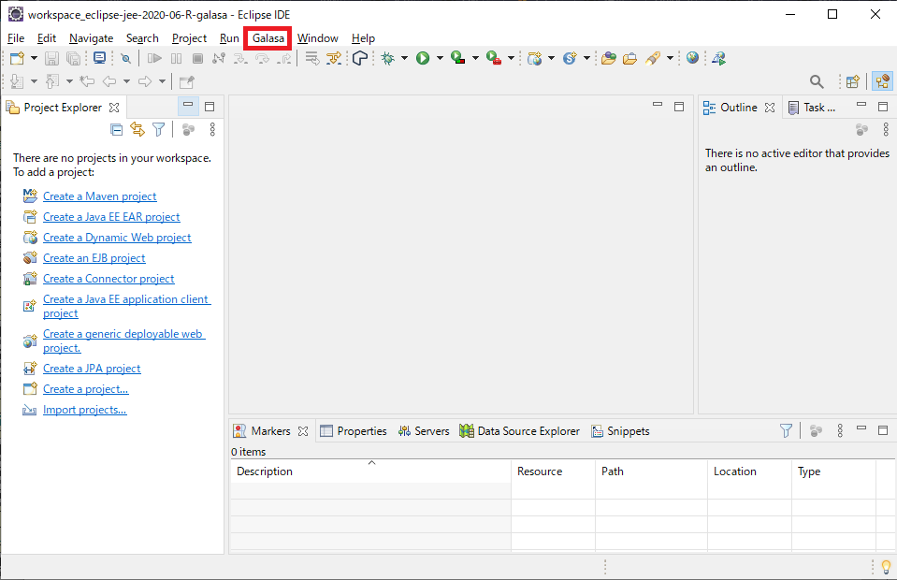Viewport: 897px width, 580px height.
Task: Open the External Tools dropdown arrow
Action: coord(511,58)
